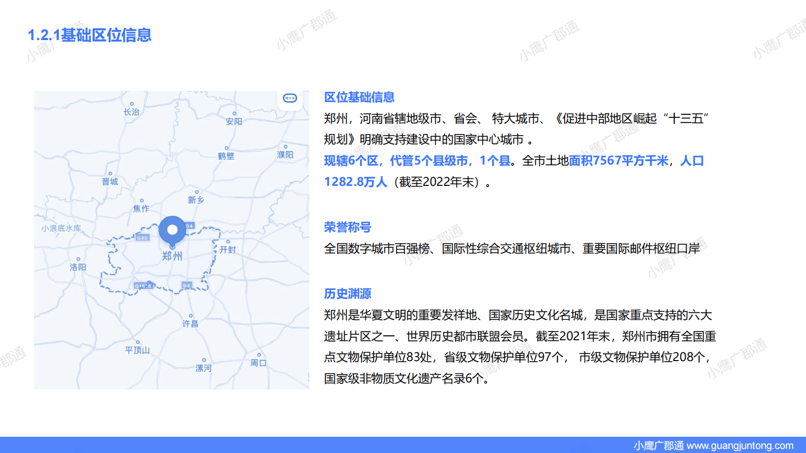Viewport: 806px width, 453px height.
Task: Click the 安阳 city label on the map
Action: click(x=234, y=121)
